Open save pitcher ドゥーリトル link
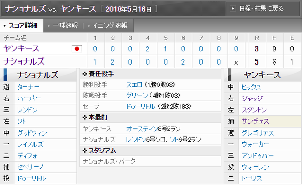This screenshot has height=186, width=303. [x=140, y=106]
